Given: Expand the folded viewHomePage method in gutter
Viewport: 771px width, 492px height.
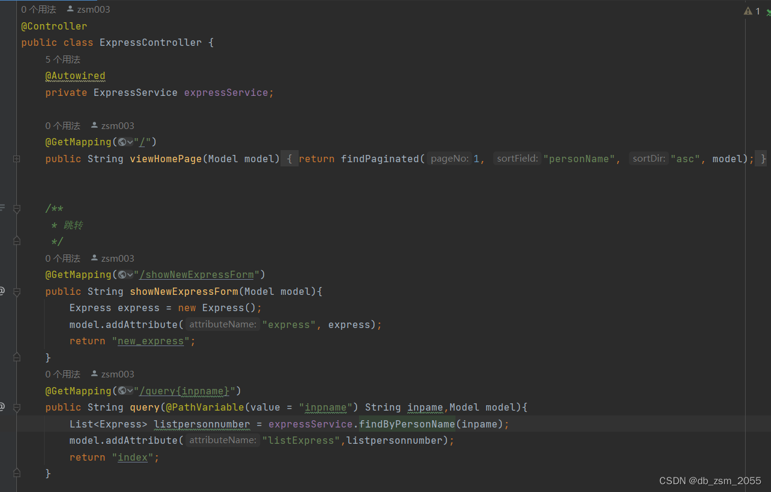Looking at the screenshot, I should (x=17, y=159).
